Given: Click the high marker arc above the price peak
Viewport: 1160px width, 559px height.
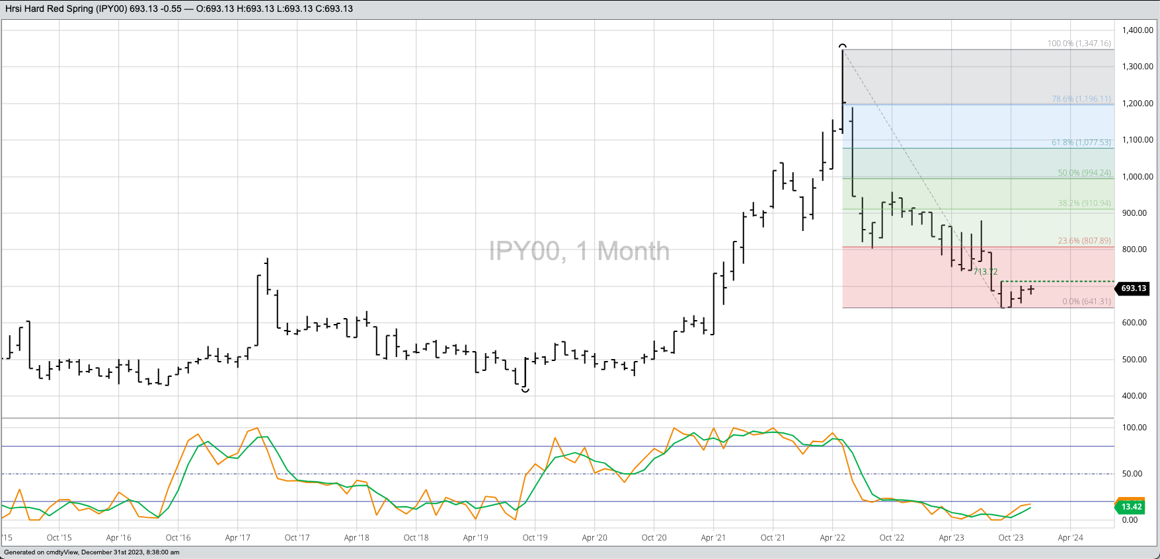Looking at the screenshot, I should click(x=842, y=46).
